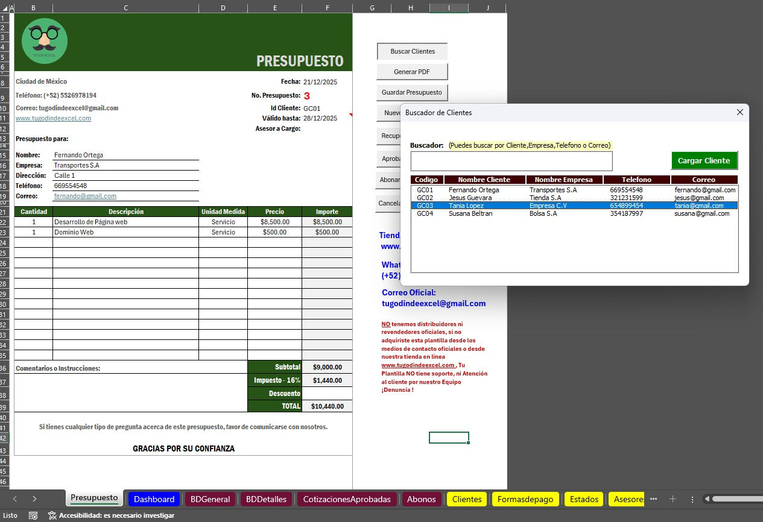Open the www.tugodindeexcel.com link
Image resolution: width=763 pixels, height=522 pixels.
point(53,118)
